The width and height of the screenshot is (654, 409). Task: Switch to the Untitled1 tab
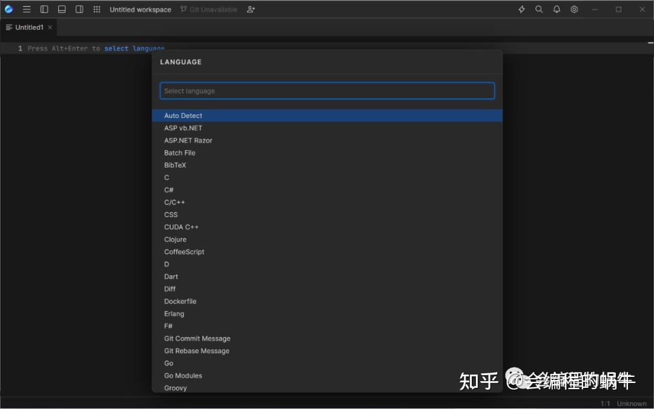28,27
